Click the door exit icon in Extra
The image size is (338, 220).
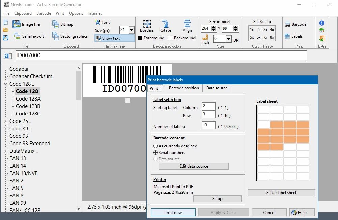tap(322, 38)
